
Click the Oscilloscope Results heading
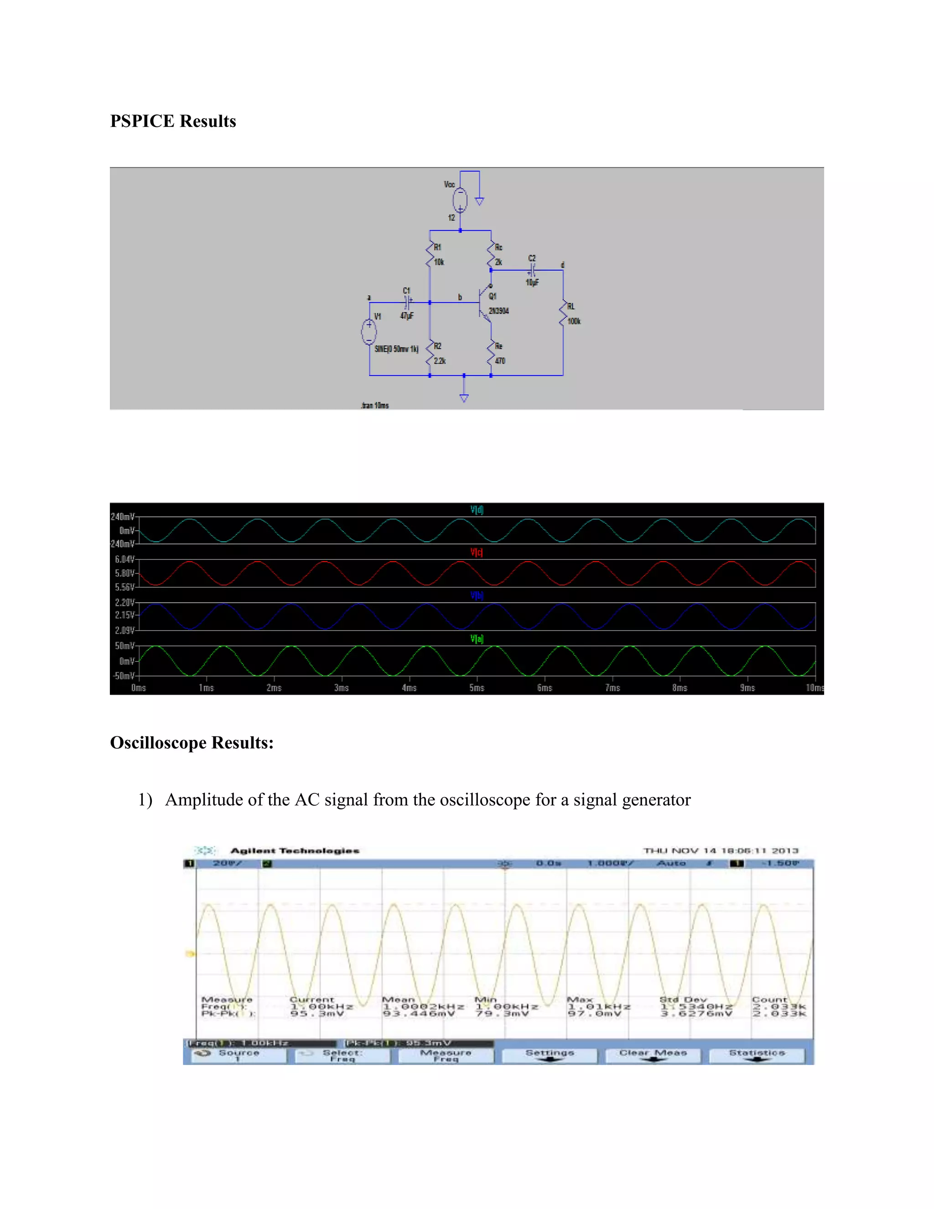point(192,742)
